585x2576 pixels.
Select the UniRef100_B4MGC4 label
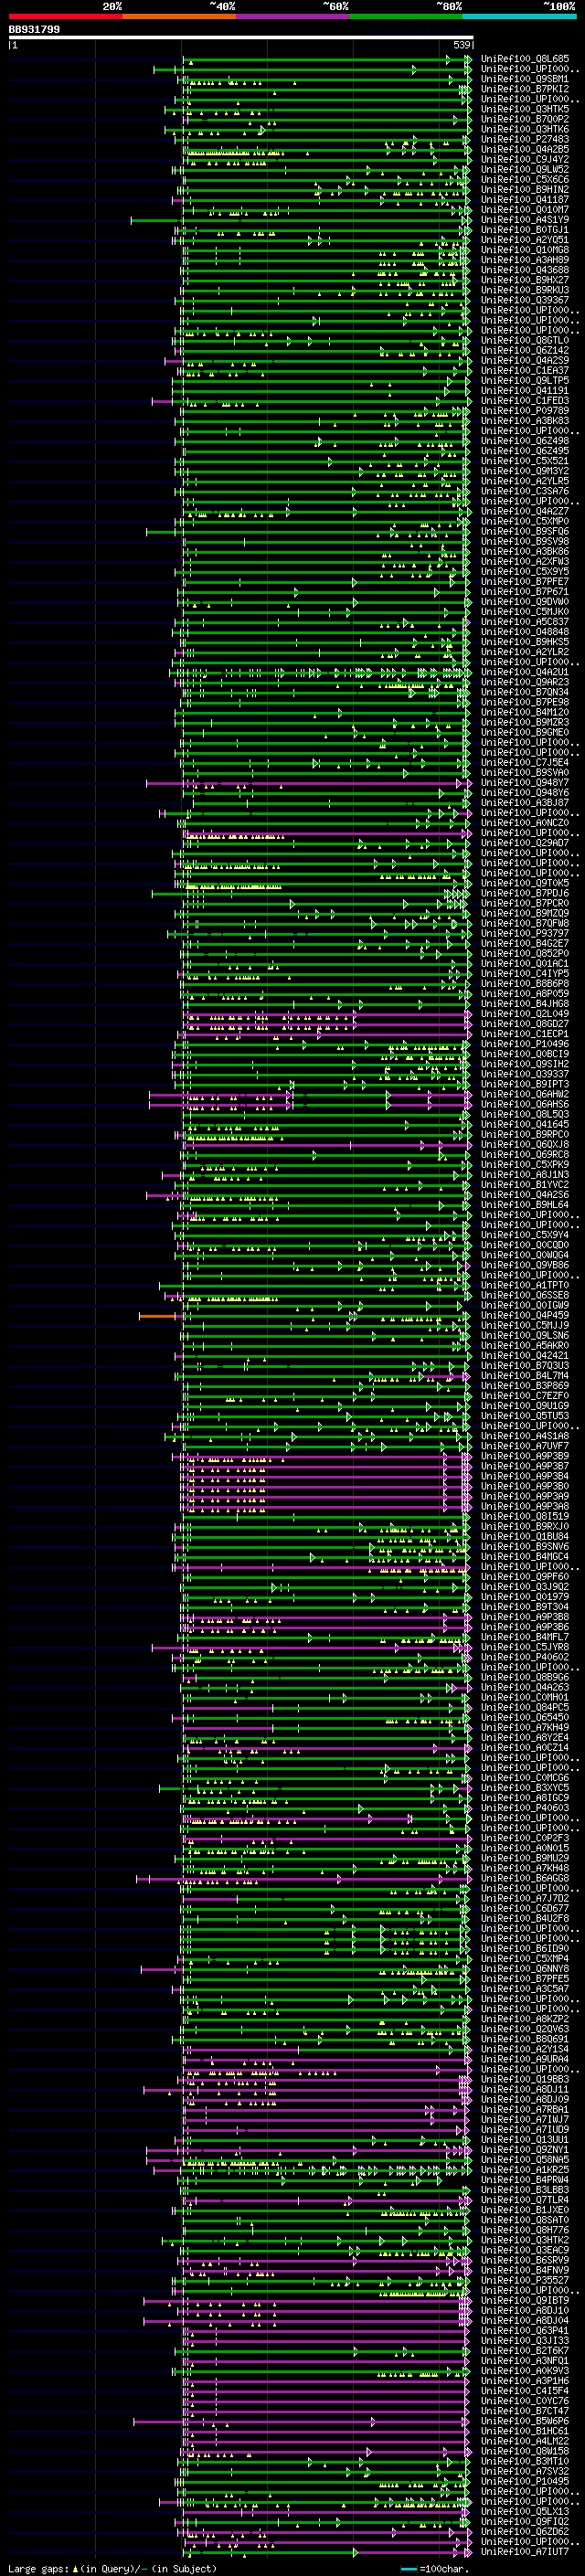pos(525,1557)
